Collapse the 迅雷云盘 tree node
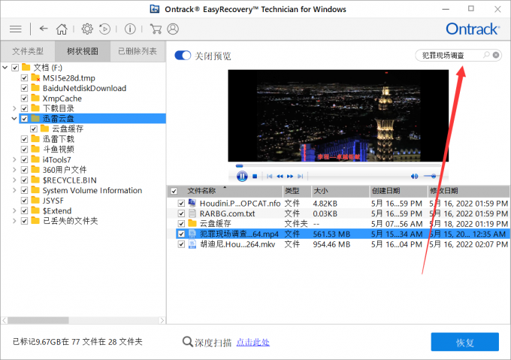The image size is (511, 360). click(14, 119)
